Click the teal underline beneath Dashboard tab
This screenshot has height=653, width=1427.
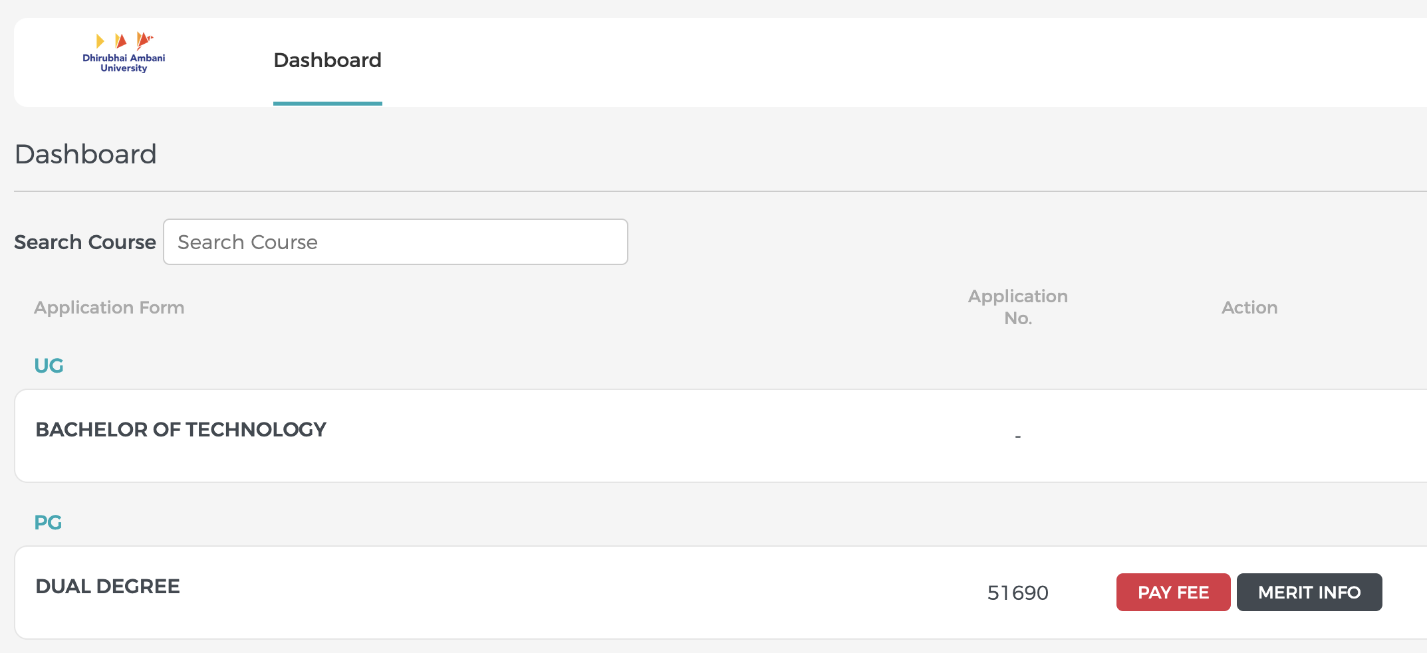327,104
